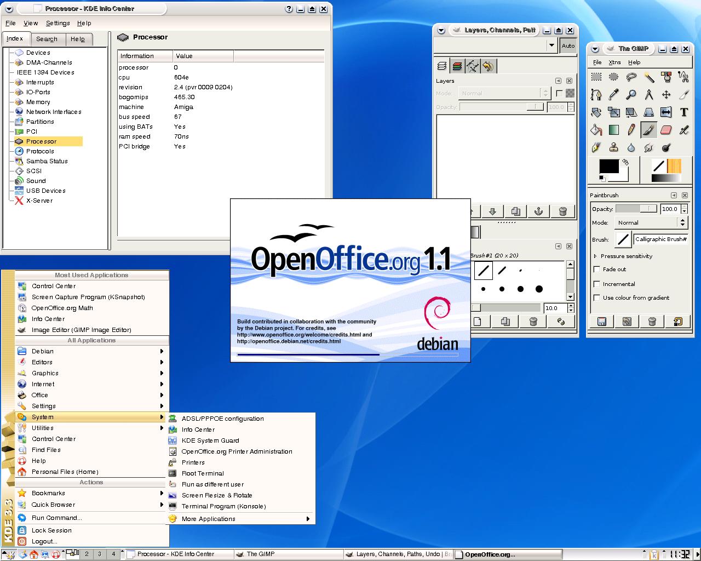Screen dimensions: 701x561
Task: Switch to the Search tab in Info Center
Action: click(x=47, y=39)
